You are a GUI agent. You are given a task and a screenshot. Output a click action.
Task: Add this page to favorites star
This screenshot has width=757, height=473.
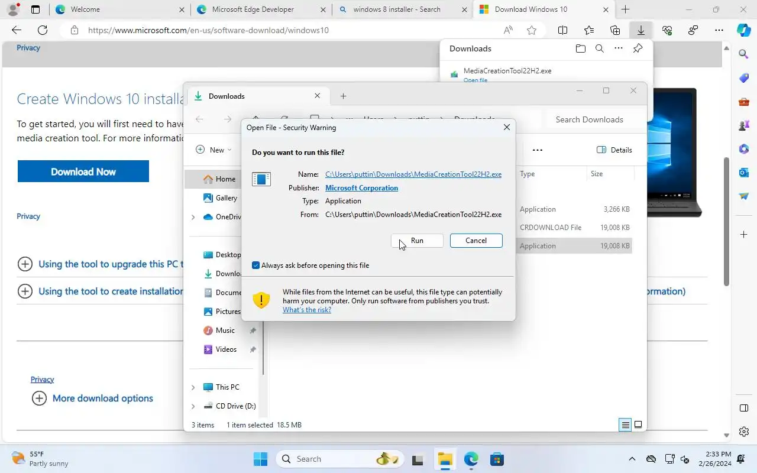(532, 30)
